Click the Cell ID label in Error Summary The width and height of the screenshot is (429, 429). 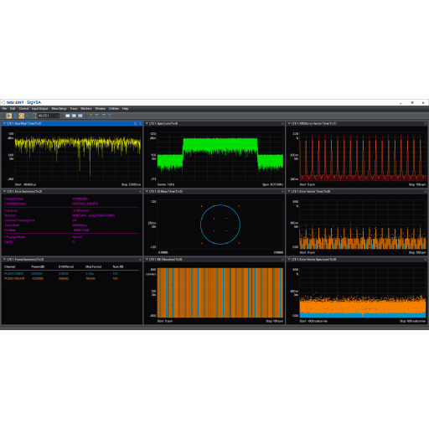8,242
